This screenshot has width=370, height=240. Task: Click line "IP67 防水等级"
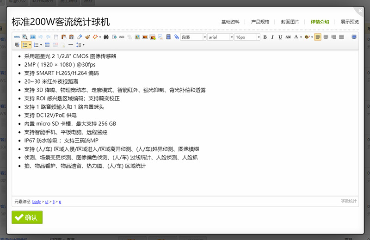coord(41,141)
